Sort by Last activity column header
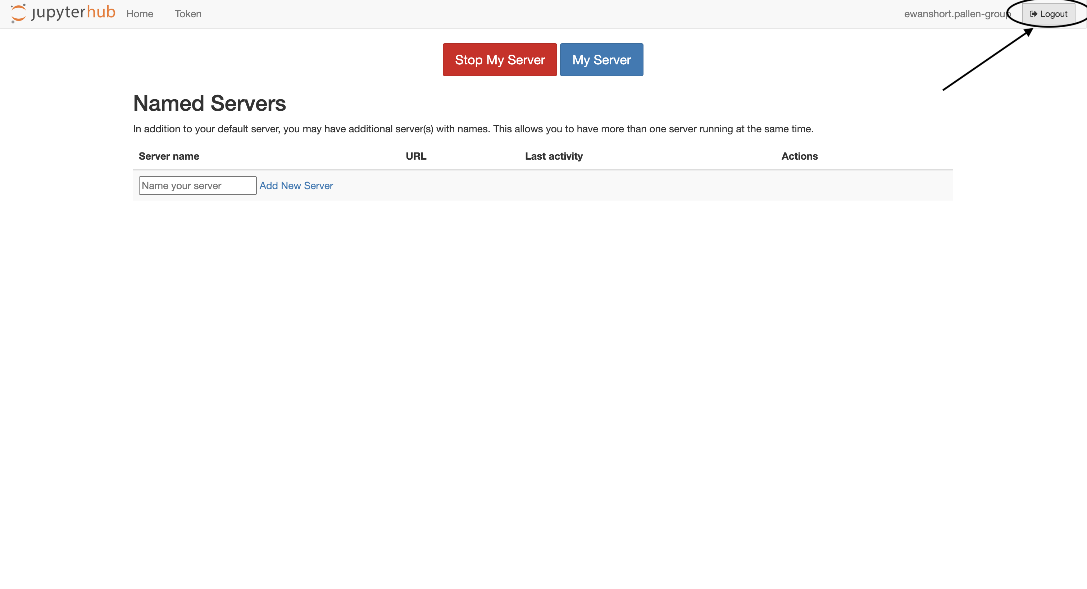The height and width of the screenshot is (589, 1087). [554, 156]
